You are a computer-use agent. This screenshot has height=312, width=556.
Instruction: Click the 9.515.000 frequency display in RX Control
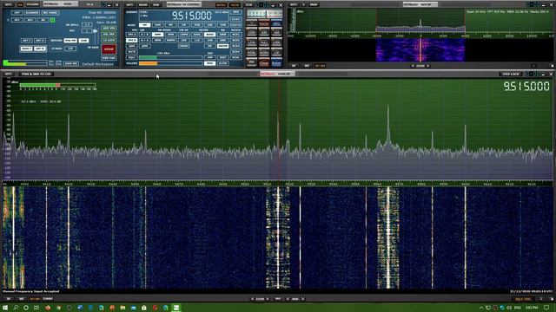(x=192, y=16)
